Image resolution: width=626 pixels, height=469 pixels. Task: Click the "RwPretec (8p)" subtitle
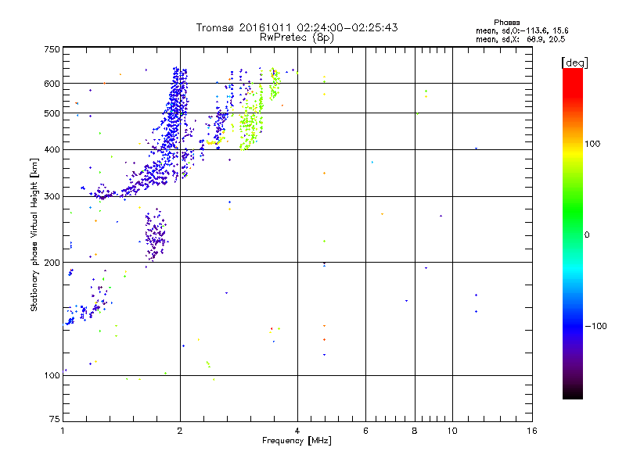click(x=297, y=38)
